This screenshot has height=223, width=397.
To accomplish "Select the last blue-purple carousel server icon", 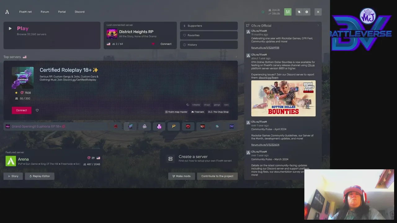I will point(232,126).
